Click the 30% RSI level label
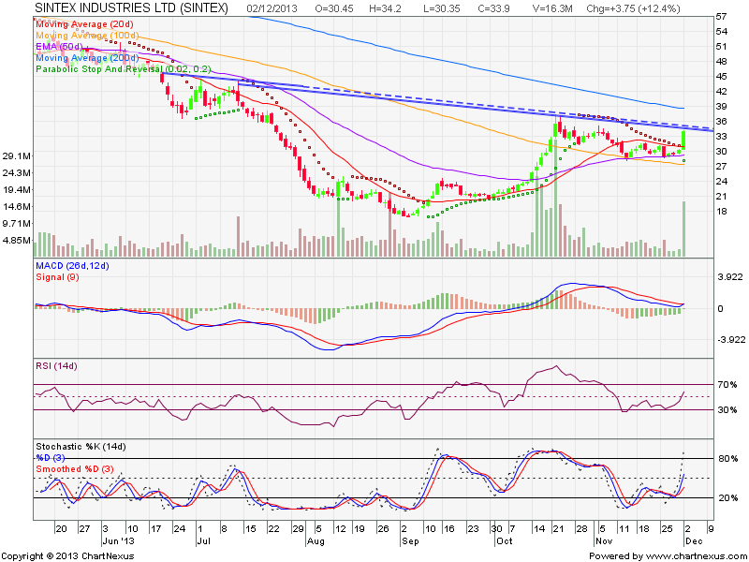This screenshot has height=562, width=749. coord(727,410)
